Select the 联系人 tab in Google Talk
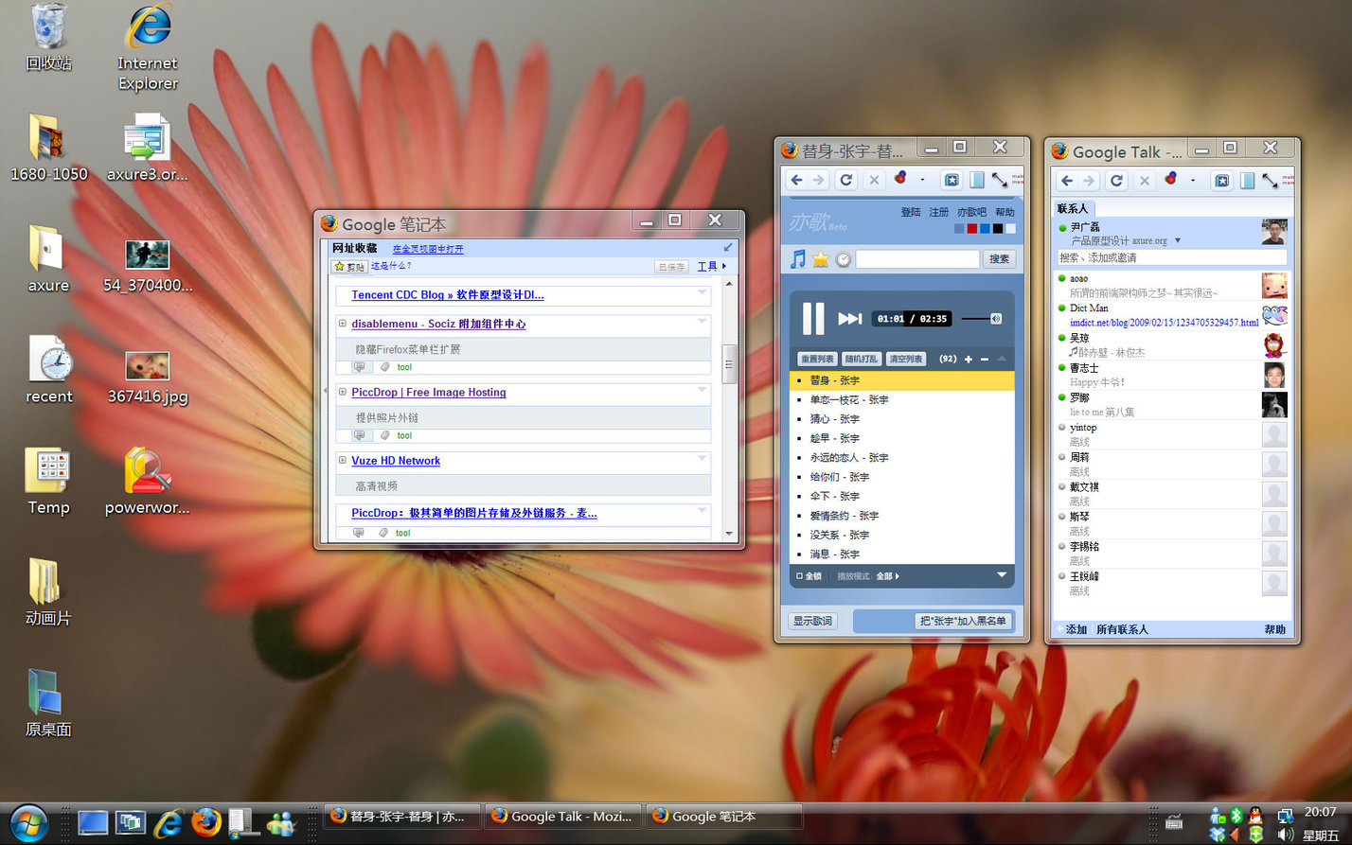The image size is (1352, 845). pos(1074,208)
